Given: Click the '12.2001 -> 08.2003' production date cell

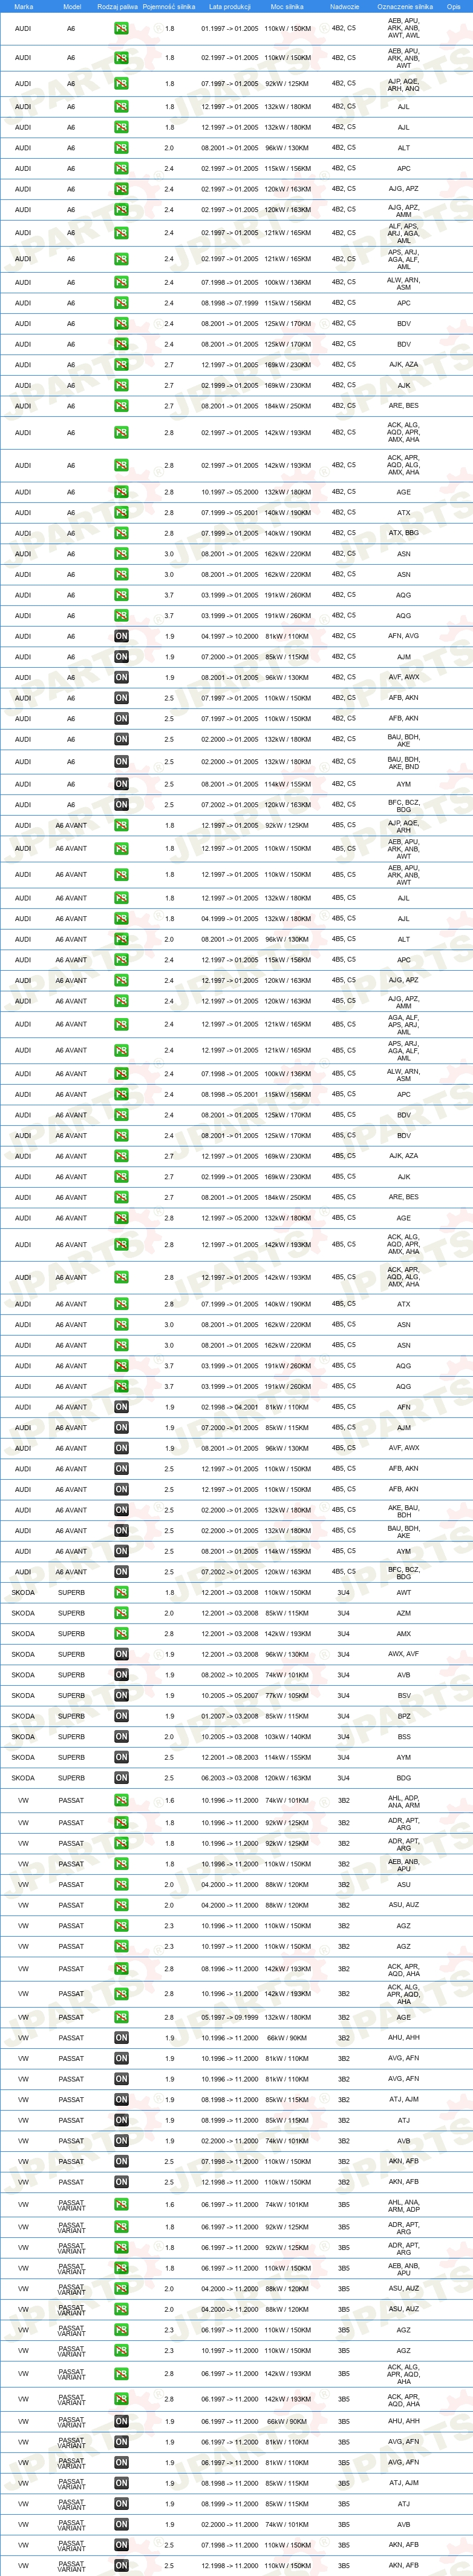Looking at the screenshot, I should click(229, 1758).
